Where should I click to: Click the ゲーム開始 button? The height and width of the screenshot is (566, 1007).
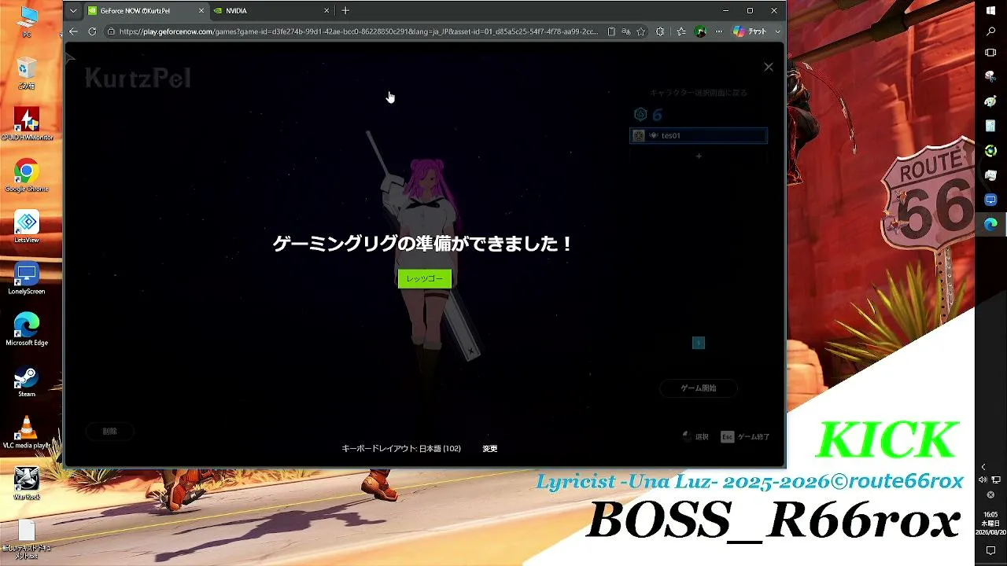[x=699, y=388]
